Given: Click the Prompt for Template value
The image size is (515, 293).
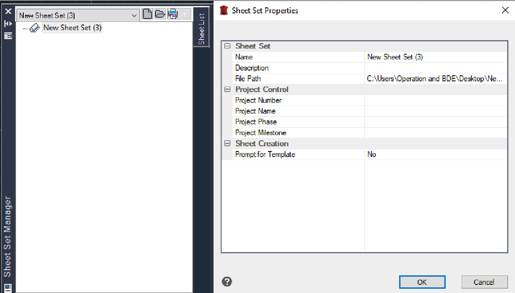Looking at the screenshot, I should coord(436,154).
